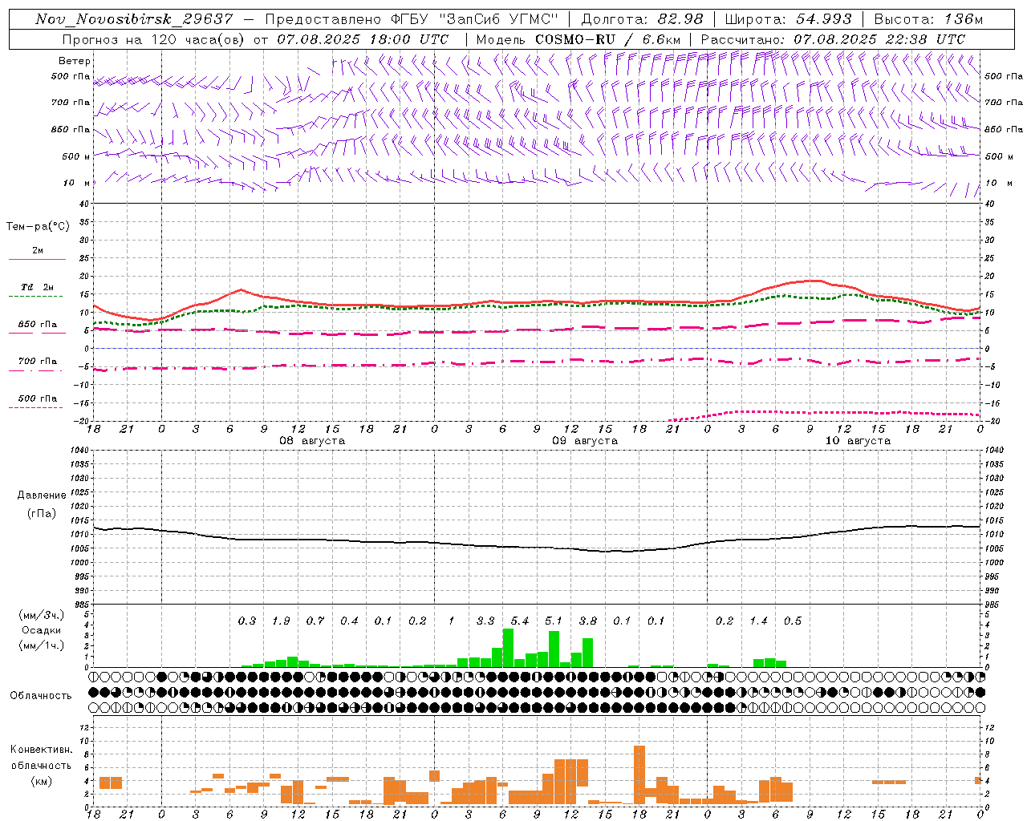Click the tallest green precipitation bar
Viewport: 1027px width, 821px height.
click(508, 648)
